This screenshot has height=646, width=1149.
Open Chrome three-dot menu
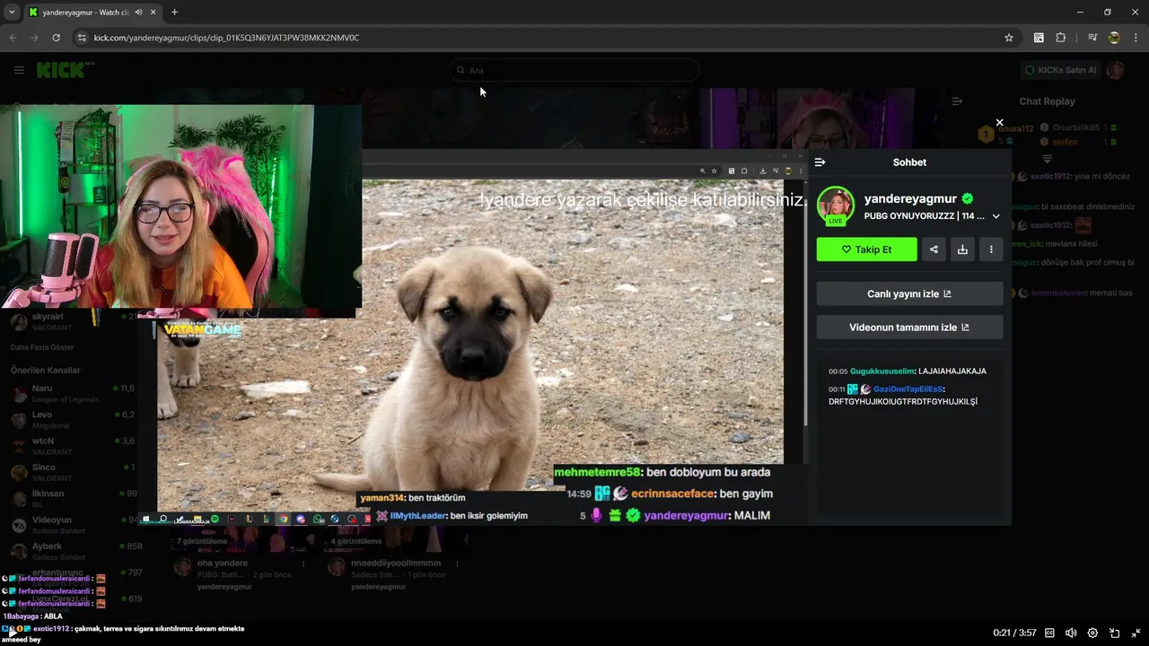[x=1136, y=38]
